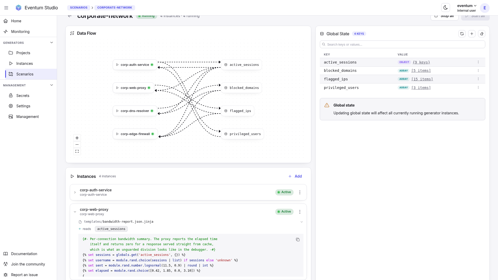Collapse the corp-web-proxy instance row
498x280 pixels.
[x=75, y=212]
